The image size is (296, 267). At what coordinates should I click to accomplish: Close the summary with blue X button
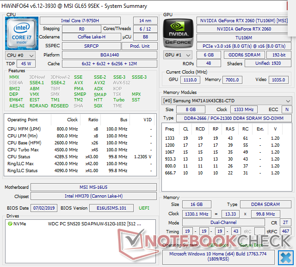click(286, 258)
